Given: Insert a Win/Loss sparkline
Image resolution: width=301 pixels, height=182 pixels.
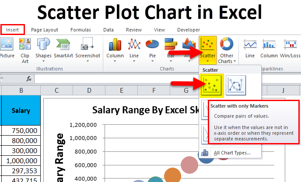Looking at the screenshot, I should 290,44.
